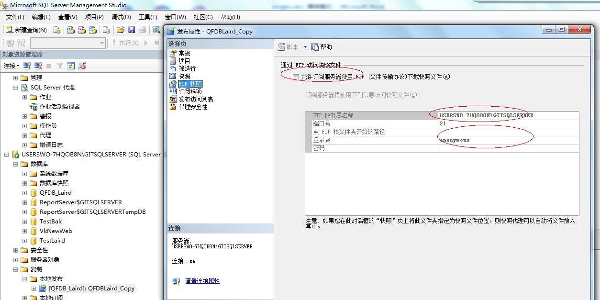Screen dimensions: 600x300
Task: Expand the 警报 folder node
Action: [24, 116]
